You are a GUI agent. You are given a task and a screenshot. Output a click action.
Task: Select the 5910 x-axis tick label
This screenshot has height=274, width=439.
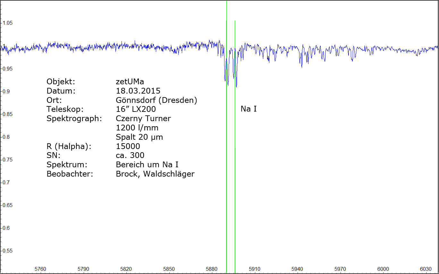tap(255, 269)
